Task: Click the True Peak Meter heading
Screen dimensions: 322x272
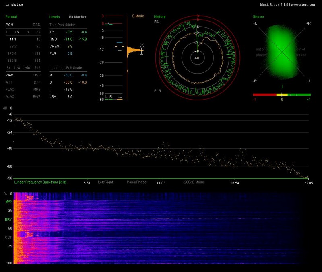Action: click(x=62, y=25)
